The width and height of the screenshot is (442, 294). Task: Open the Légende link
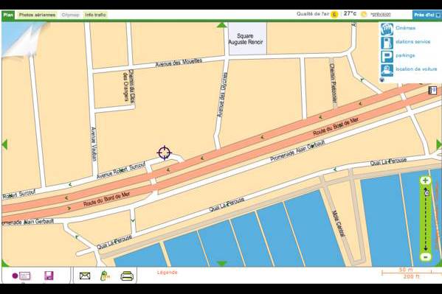168,273
